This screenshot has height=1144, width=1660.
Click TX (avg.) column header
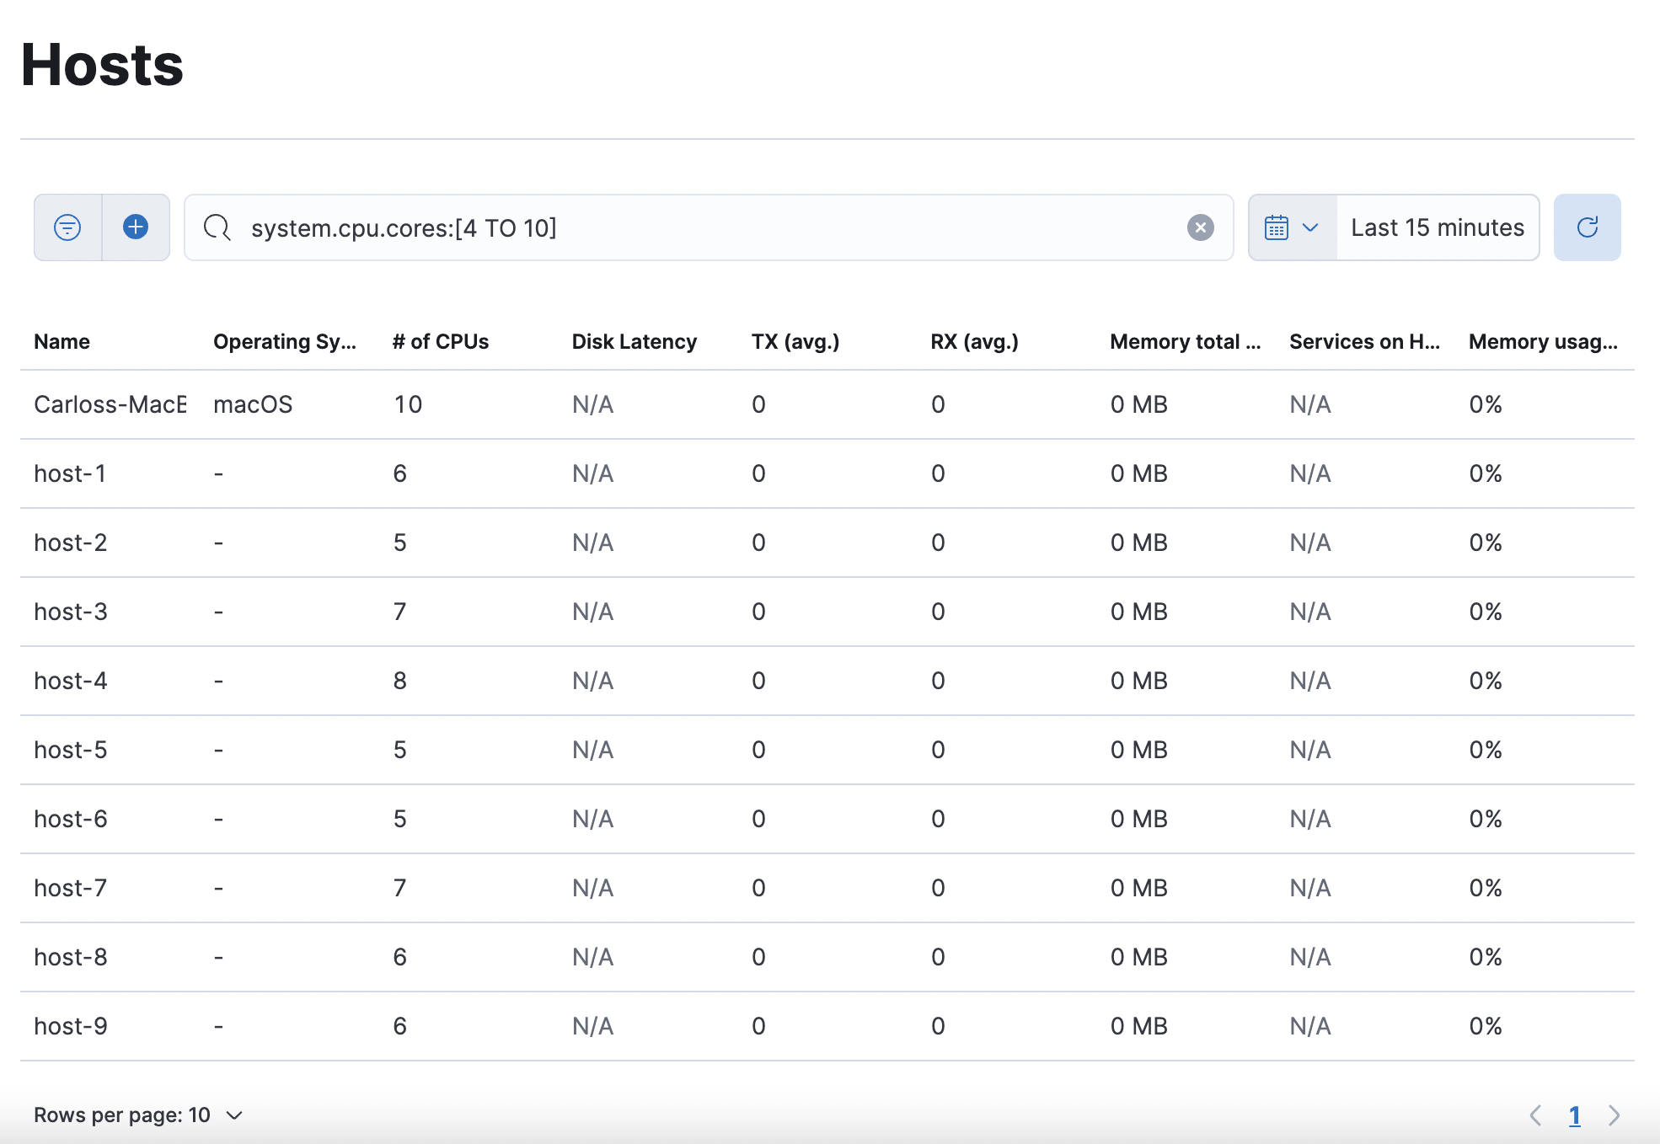coord(795,341)
